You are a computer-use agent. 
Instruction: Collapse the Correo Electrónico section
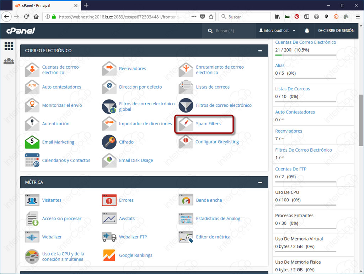(260, 51)
